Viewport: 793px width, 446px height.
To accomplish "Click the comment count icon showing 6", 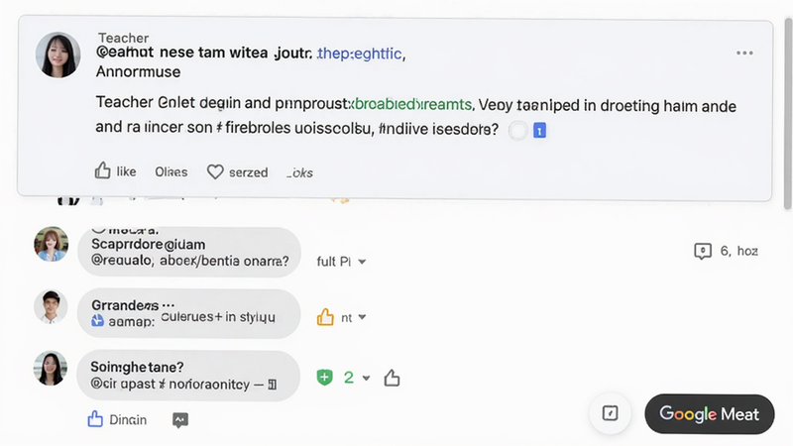I will 703,251.
